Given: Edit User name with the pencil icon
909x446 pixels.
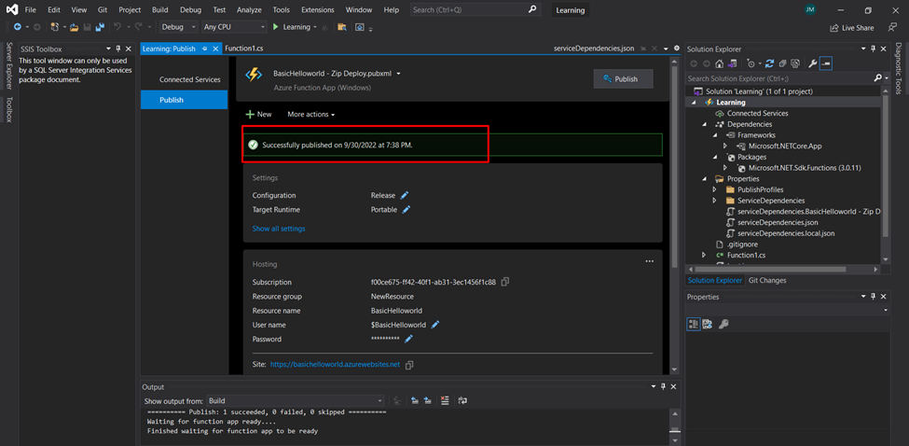Looking at the screenshot, I should pos(435,325).
